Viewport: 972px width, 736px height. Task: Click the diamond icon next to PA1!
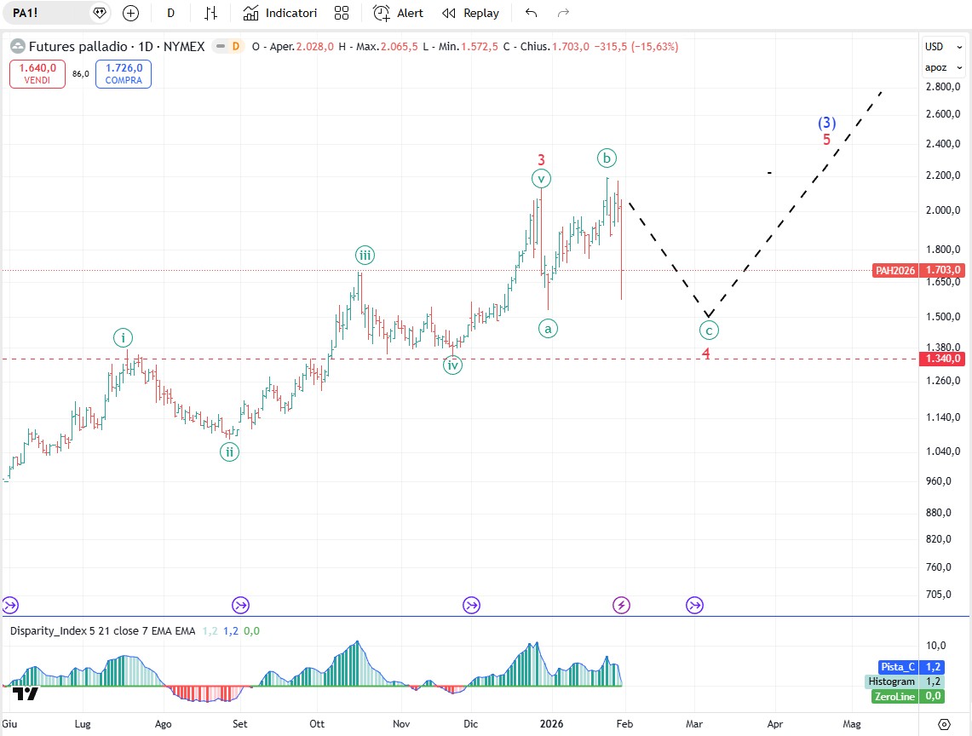100,13
